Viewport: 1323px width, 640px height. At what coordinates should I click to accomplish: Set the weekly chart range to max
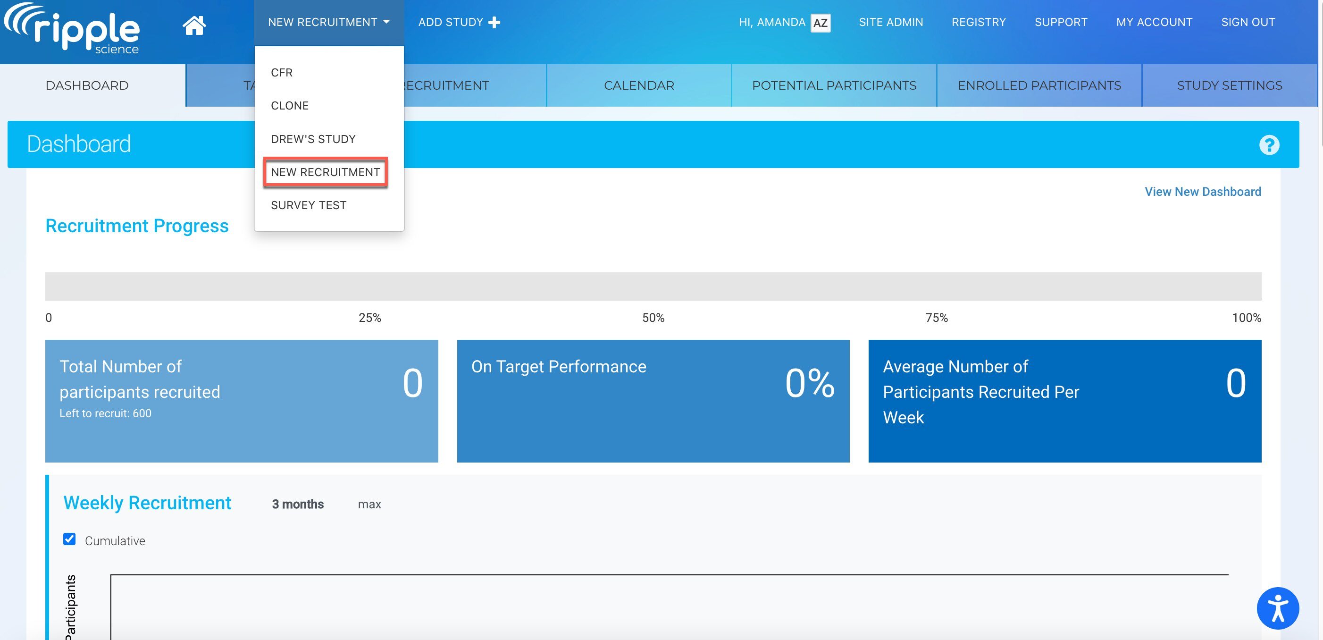click(369, 505)
